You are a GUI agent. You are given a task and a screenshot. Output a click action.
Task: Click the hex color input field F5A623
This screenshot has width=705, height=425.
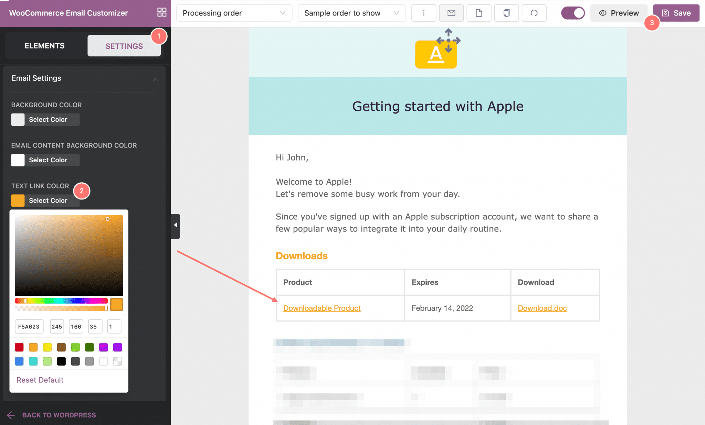(29, 327)
